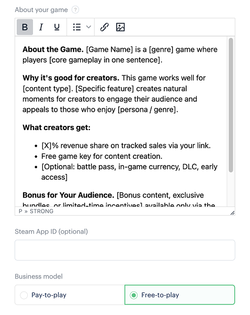Insert a bullet list
The height and width of the screenshot is (315, 250).
pos(77,27)
